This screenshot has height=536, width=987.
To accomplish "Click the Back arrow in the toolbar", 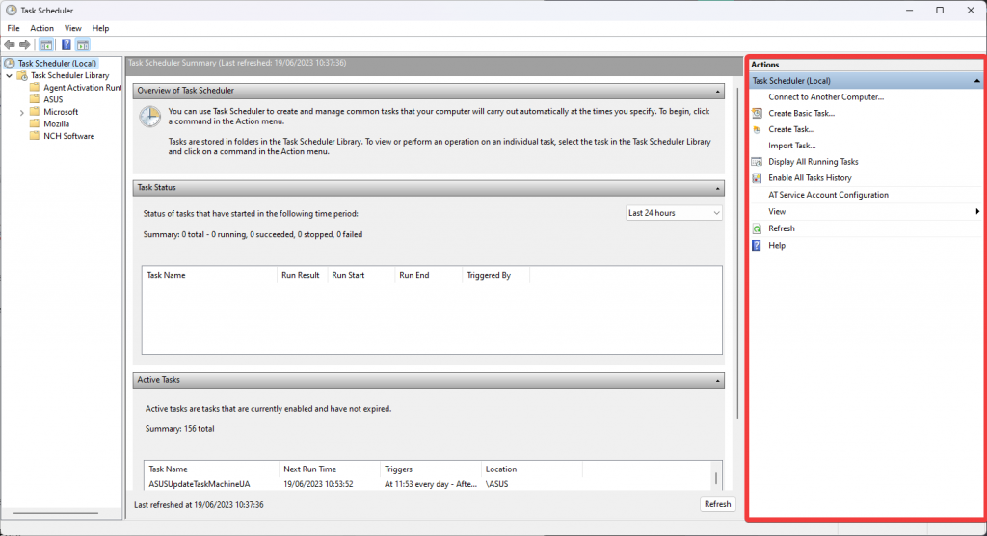I will click(x=10, y=44).
